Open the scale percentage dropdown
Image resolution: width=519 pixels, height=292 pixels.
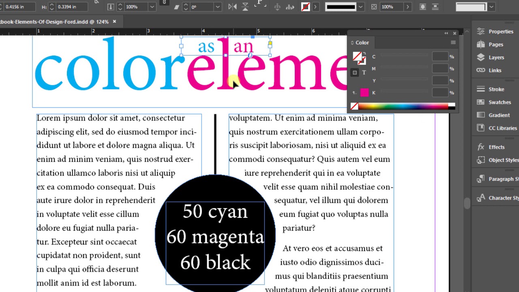tap(152, 7)
